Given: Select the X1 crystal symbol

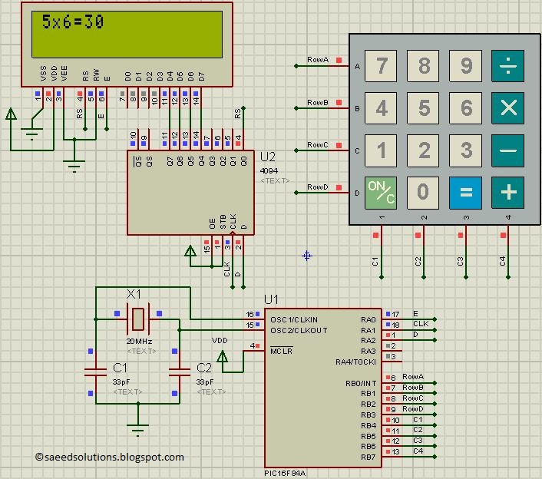Looking at the screenshot, I should click(138, 319).
